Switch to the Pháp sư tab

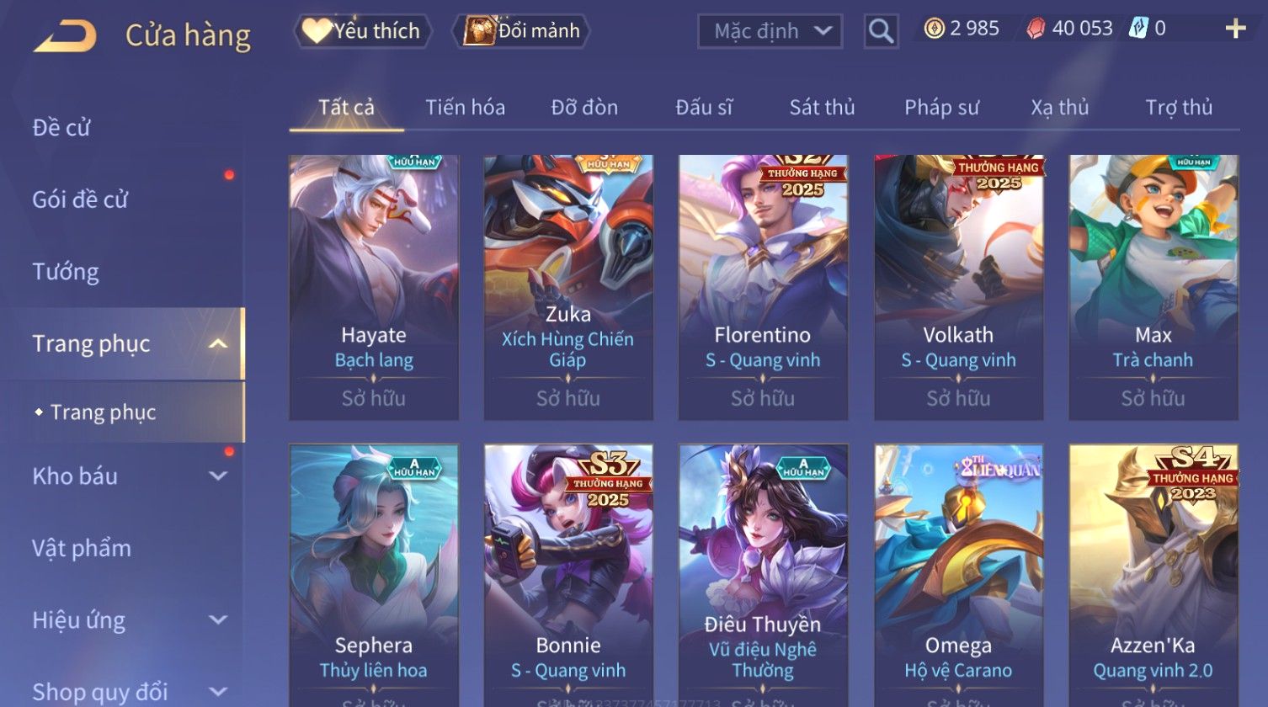(x=941, y=108)
